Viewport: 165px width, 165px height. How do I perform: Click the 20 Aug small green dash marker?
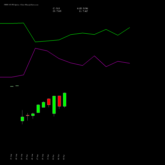[17, 86]
